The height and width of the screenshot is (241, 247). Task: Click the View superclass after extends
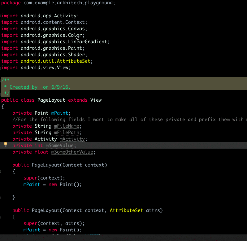[x=96, y=100]
